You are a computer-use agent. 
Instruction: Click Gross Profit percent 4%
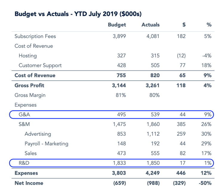pos(208,85)
